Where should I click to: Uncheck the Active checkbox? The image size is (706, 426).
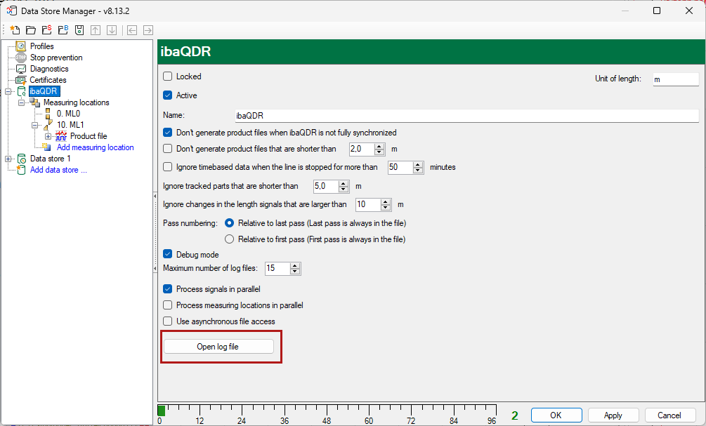coord(167,95)
